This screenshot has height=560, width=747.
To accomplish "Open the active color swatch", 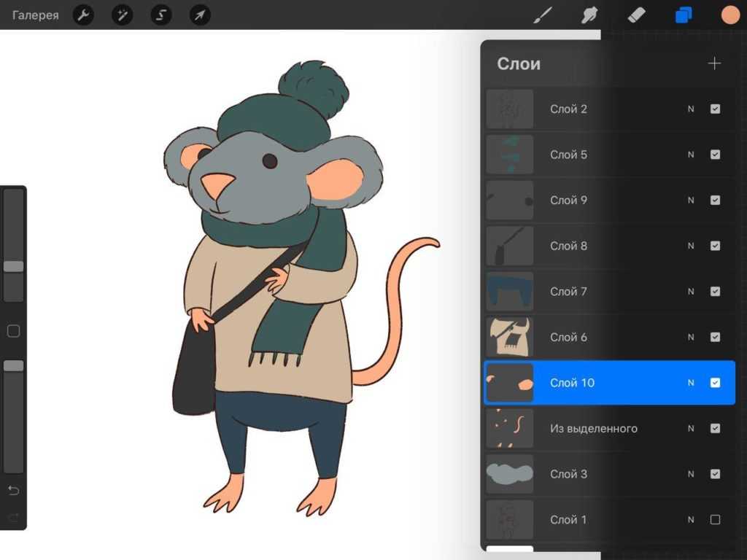I will pyautogui.click(x=730, y=15).
